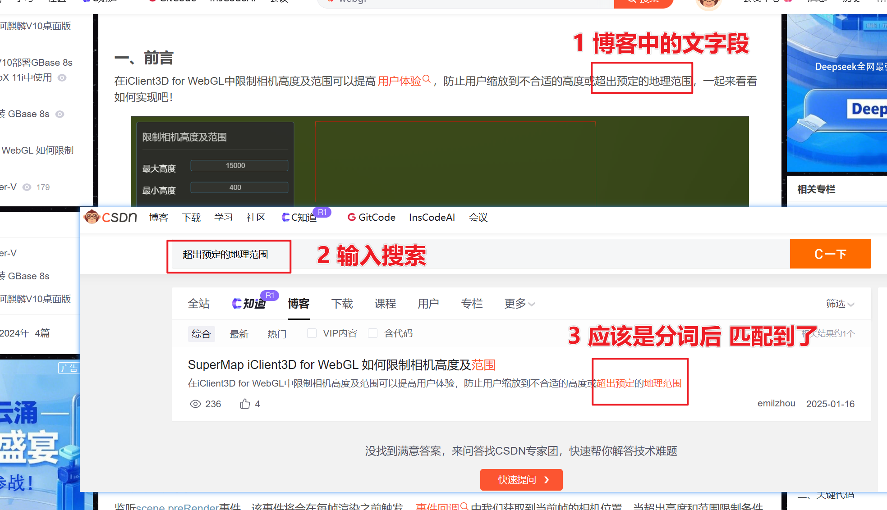This screenshot has height=510, width=887.
Task: Click the 广告 label on the left ad
Action: [x=69, y=368]
